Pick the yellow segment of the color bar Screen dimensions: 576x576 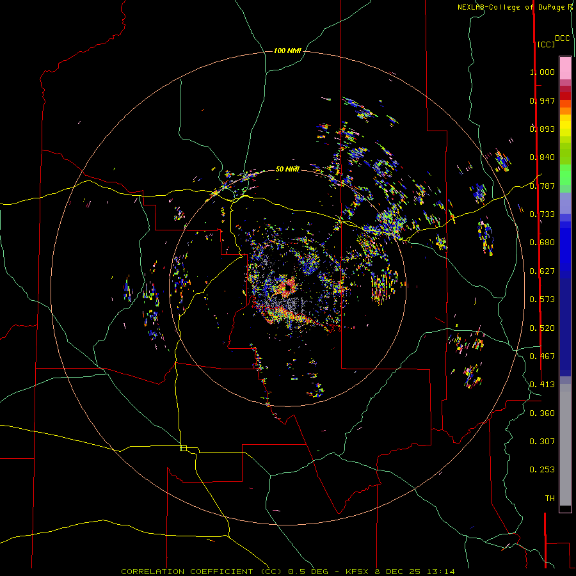tap(565, 125)
